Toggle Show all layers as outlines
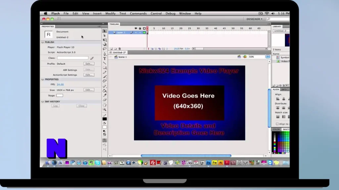Viewport: 339px width, 190px height. pyautogui.click(x=144, y=28)
